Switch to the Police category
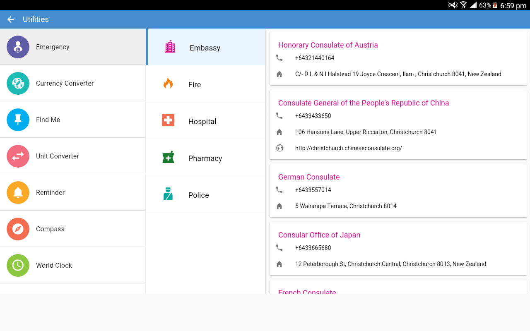 click(205, 194)
